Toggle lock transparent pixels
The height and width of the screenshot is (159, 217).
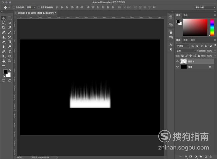point(182,56)
